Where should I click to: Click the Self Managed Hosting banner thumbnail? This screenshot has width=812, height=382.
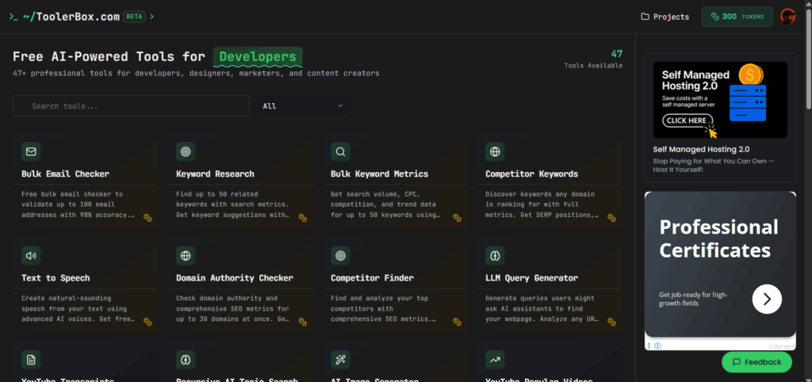pos(719,100)
